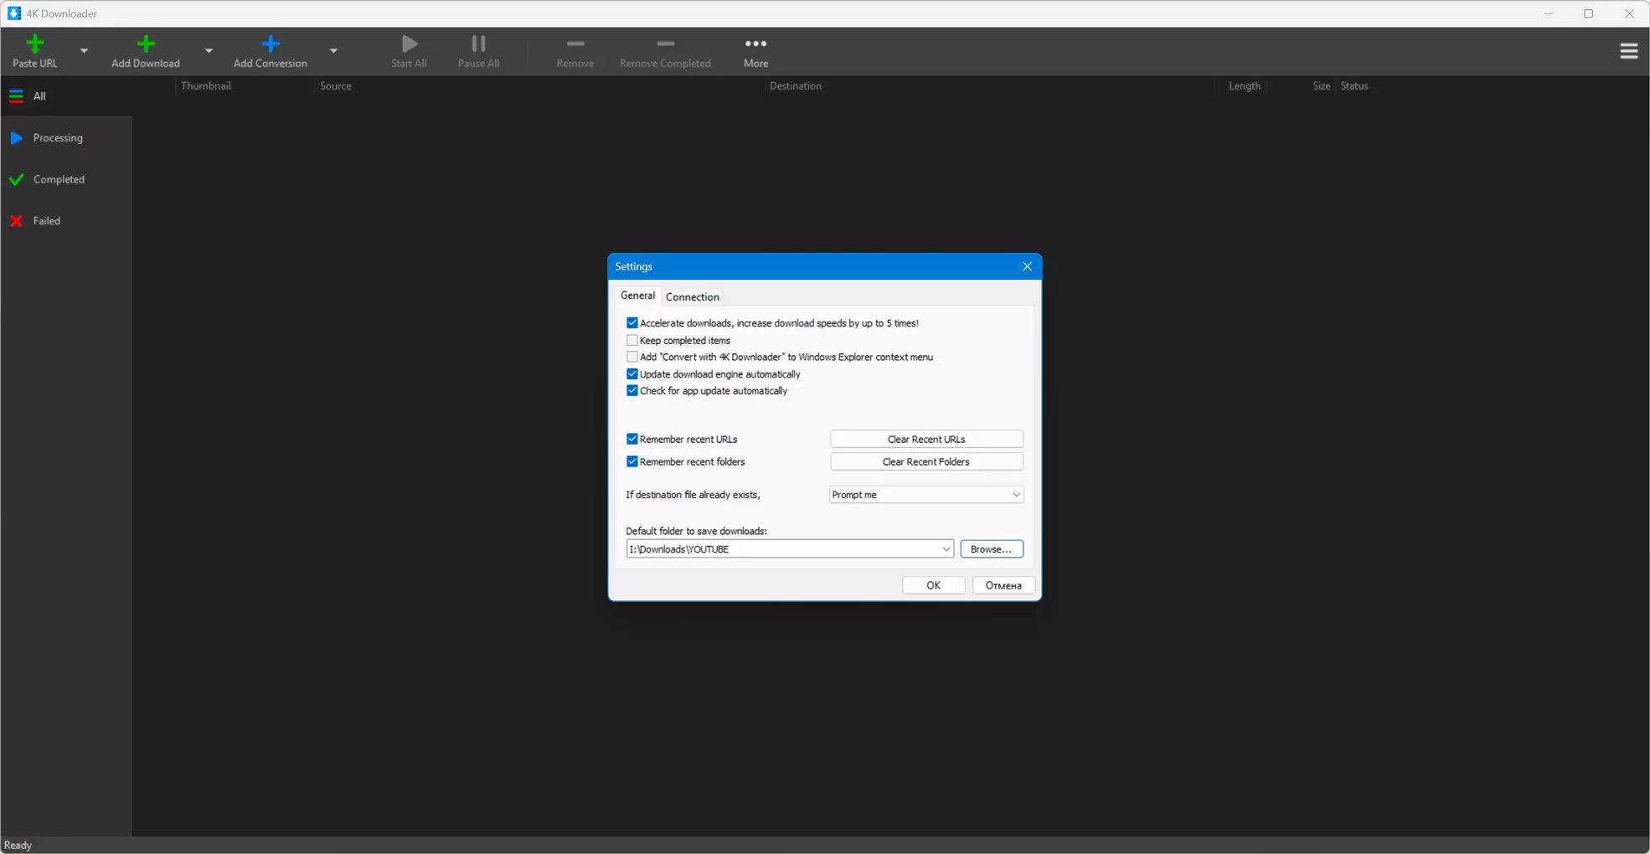The height and width of the screenshot is (854, 1650).
Task: Click the Add Conversion blue plus icon
Action: 271,44
